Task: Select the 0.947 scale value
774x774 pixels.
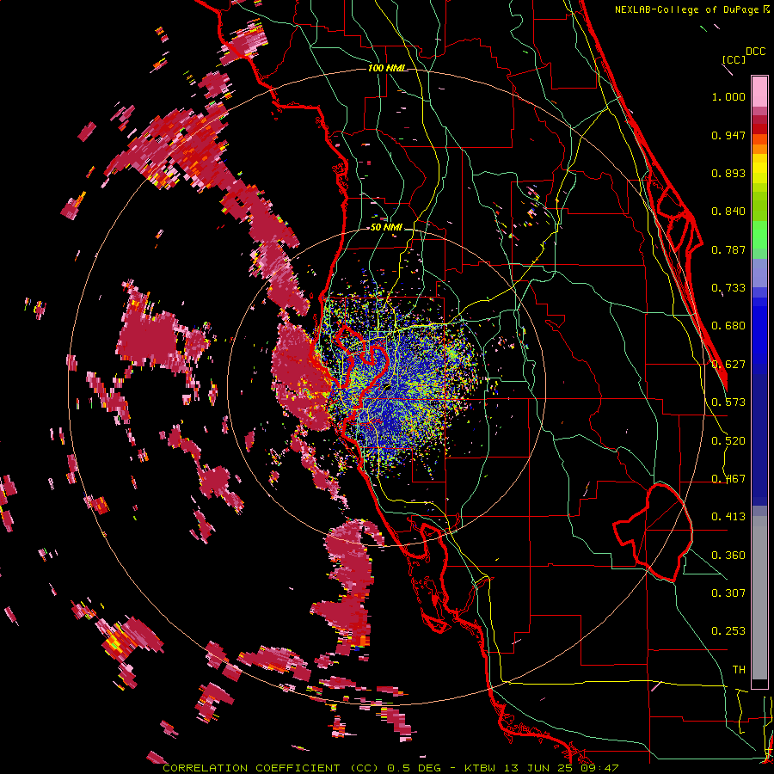Action: tap(728, 135)
